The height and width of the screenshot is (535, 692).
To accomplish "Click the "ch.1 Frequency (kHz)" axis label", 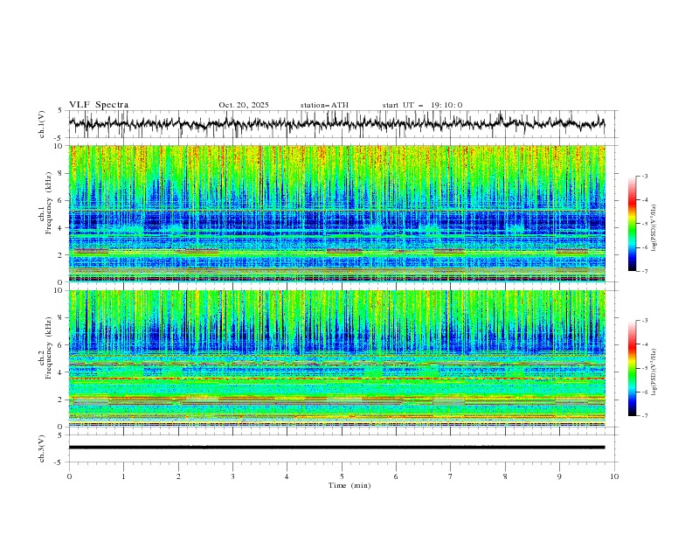I will pos(45,202).
